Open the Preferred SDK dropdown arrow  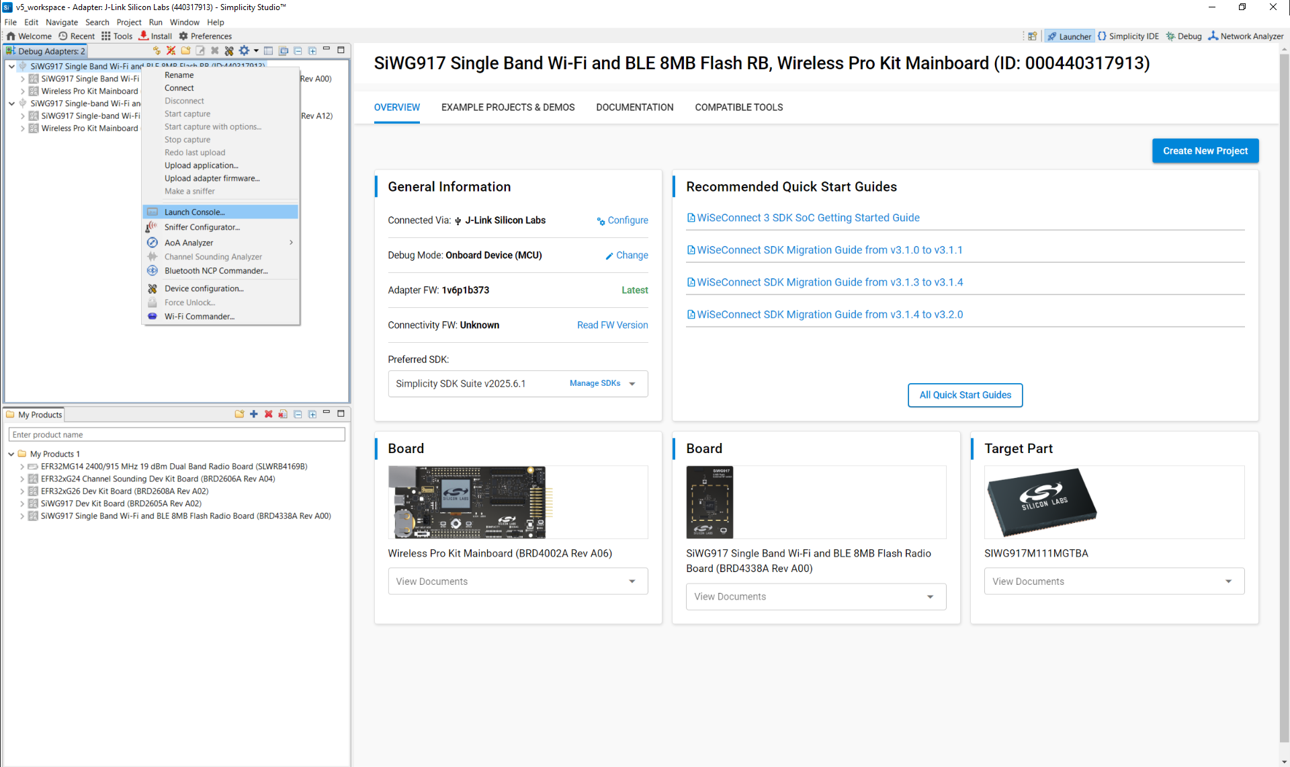(x=632, y=384)
